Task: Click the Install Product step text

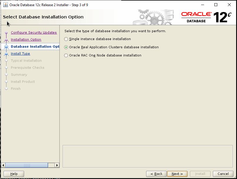Action: (23, 82)
